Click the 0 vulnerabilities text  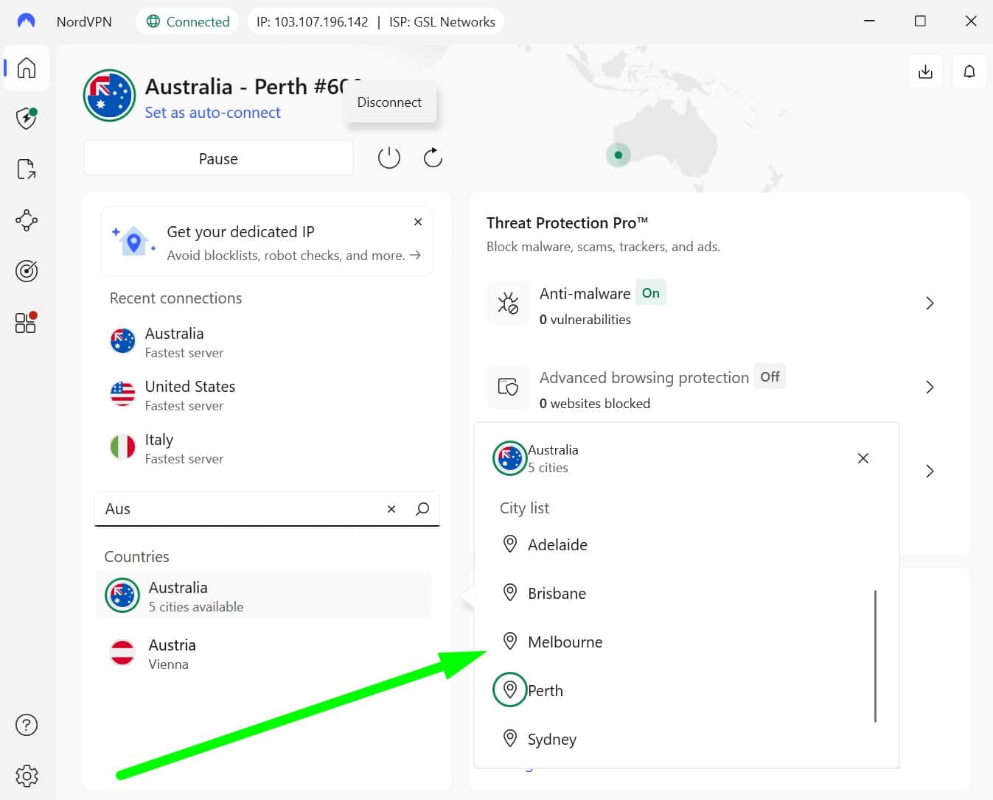[x=585, y=320]
